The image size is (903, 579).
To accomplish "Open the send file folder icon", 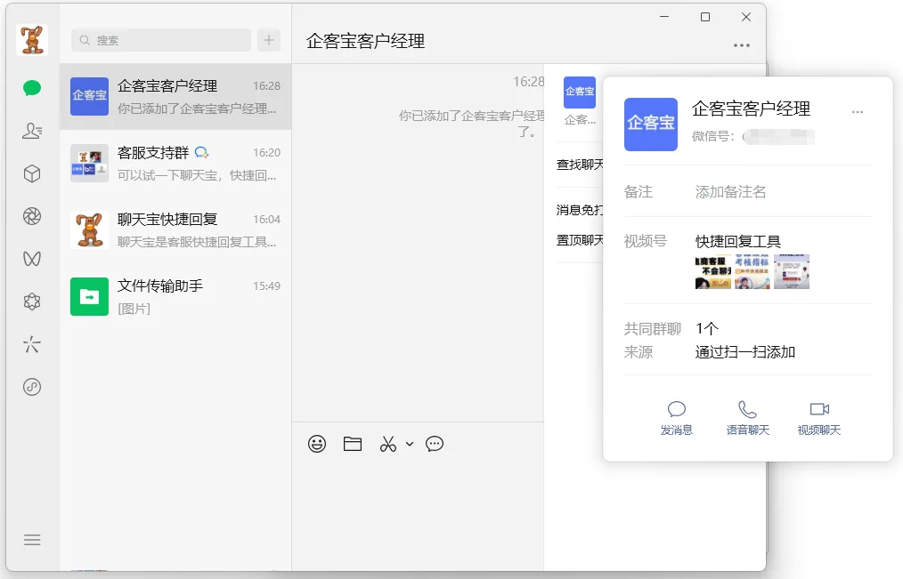I will (x=353, y=444).
